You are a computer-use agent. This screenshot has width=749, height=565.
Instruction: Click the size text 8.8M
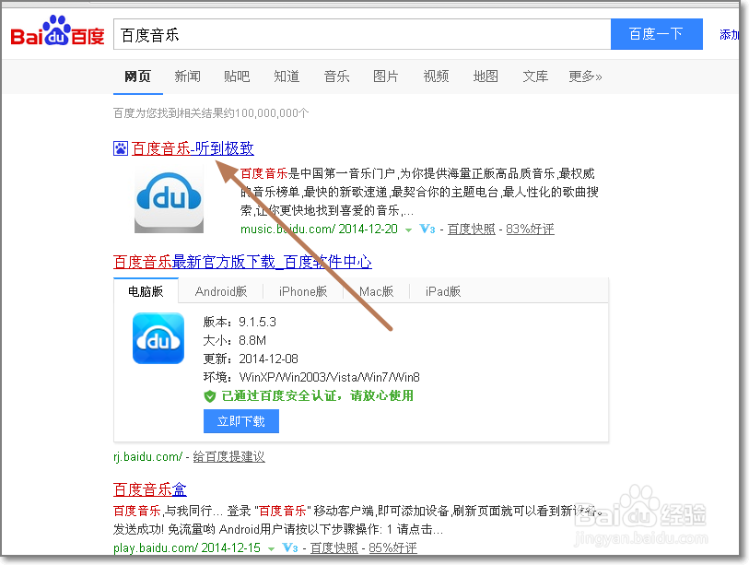[252, 341]
